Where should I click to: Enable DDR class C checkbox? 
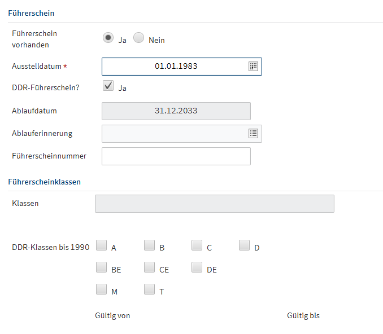point(197,245)
